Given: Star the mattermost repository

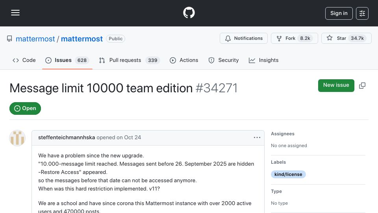Looking at the screenshot, I should (x=346, y=38).
